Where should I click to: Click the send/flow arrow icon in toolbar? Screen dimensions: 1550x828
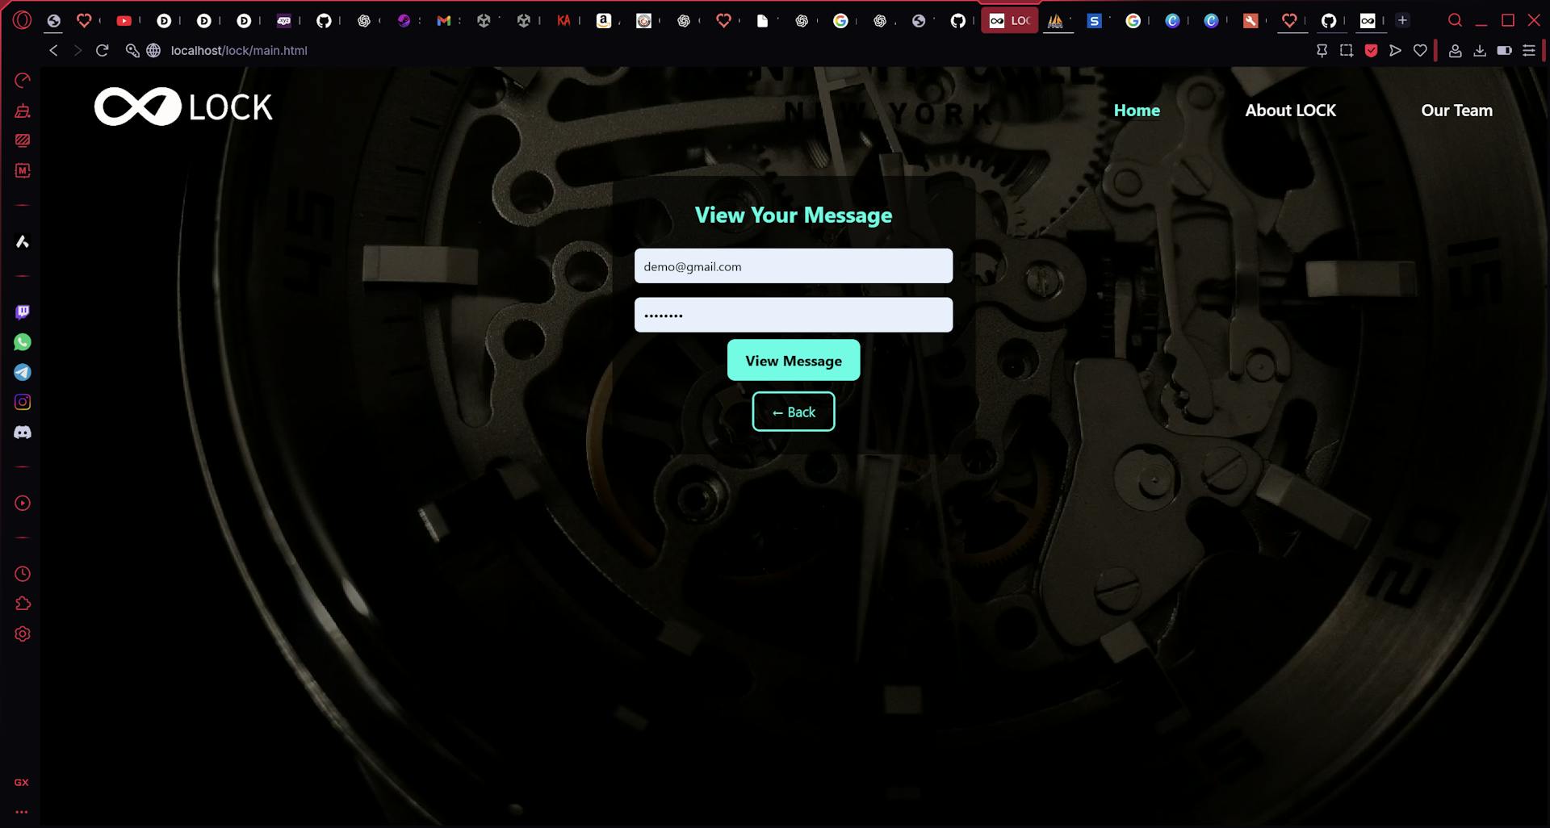coord(1395,50)
